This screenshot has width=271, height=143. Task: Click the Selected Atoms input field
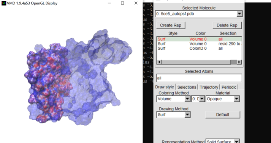point(199,78)
